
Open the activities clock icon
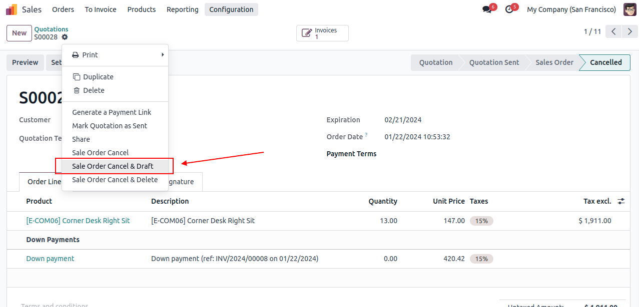click(x=509, y=9)
